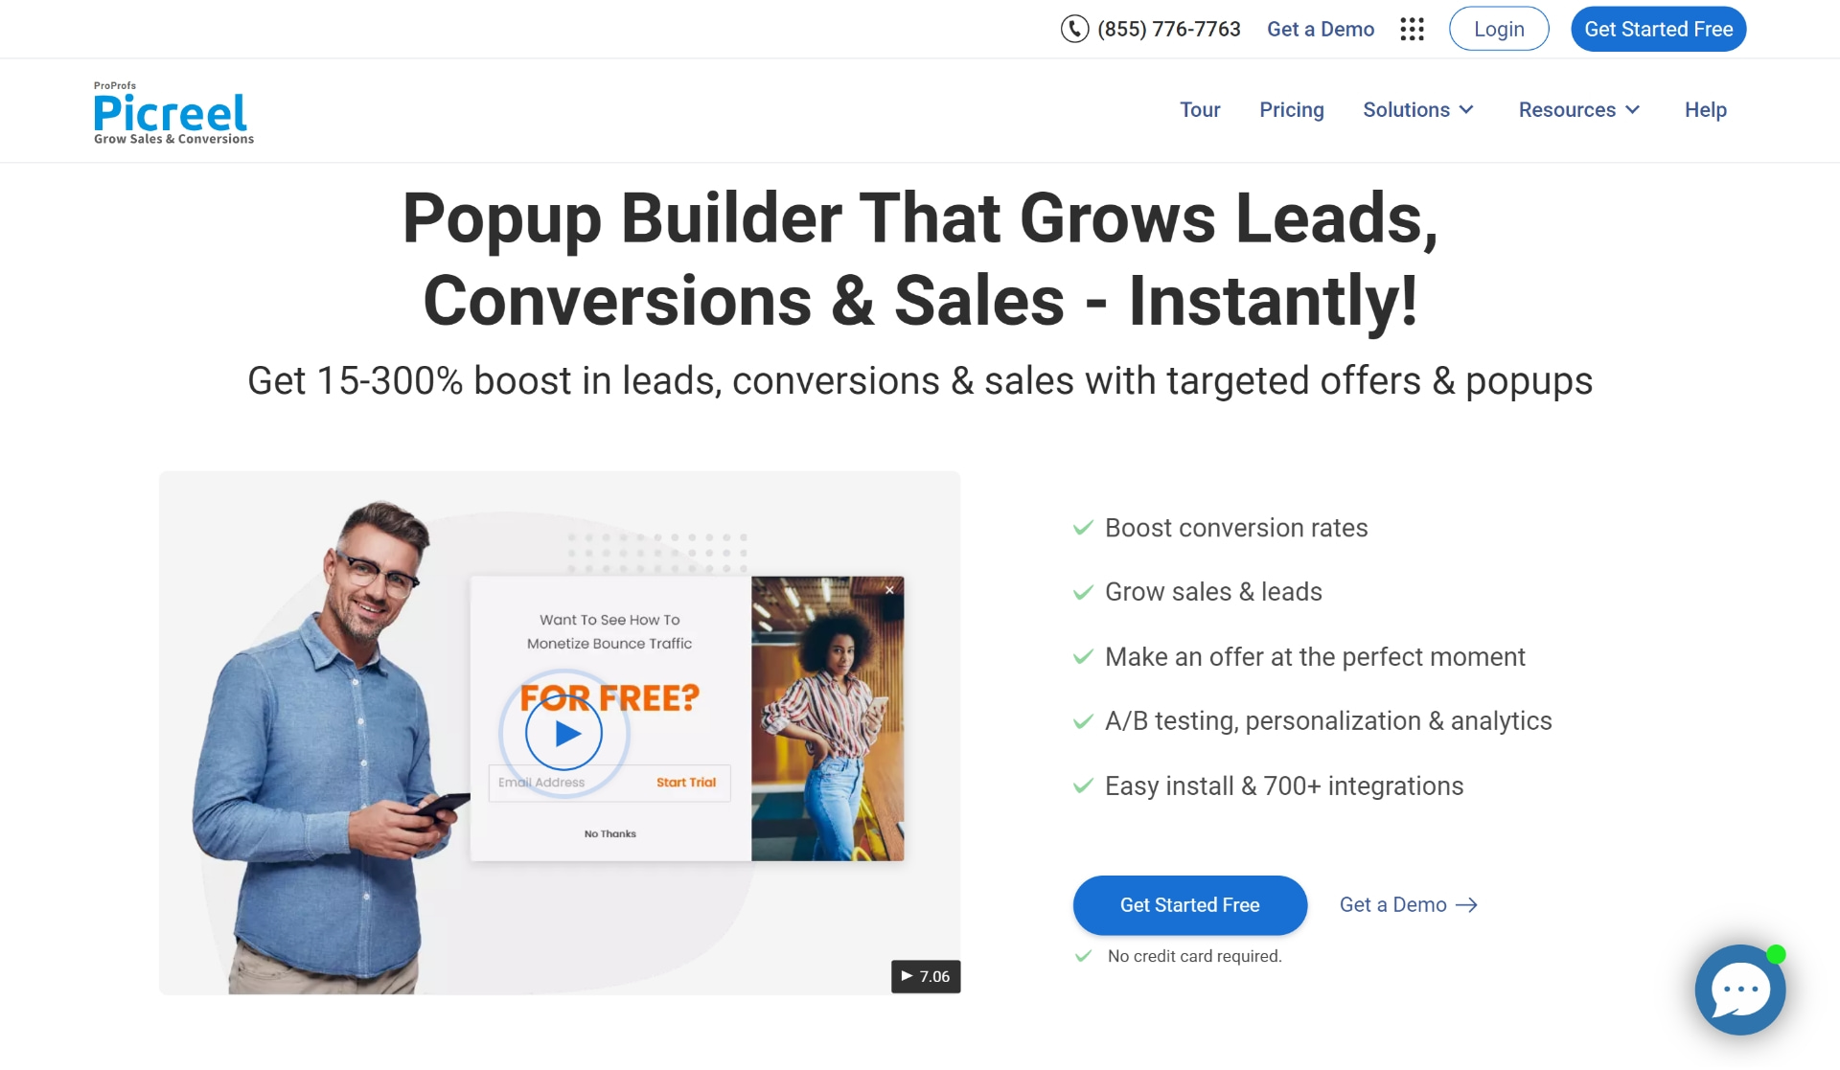
Task: Click the green online status dot on chat
Action: 1782,953
